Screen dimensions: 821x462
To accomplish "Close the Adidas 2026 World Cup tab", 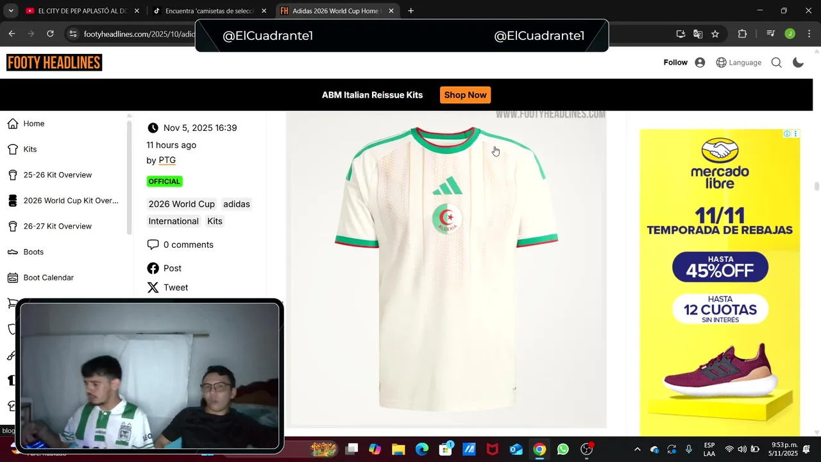I will [391, 11].
